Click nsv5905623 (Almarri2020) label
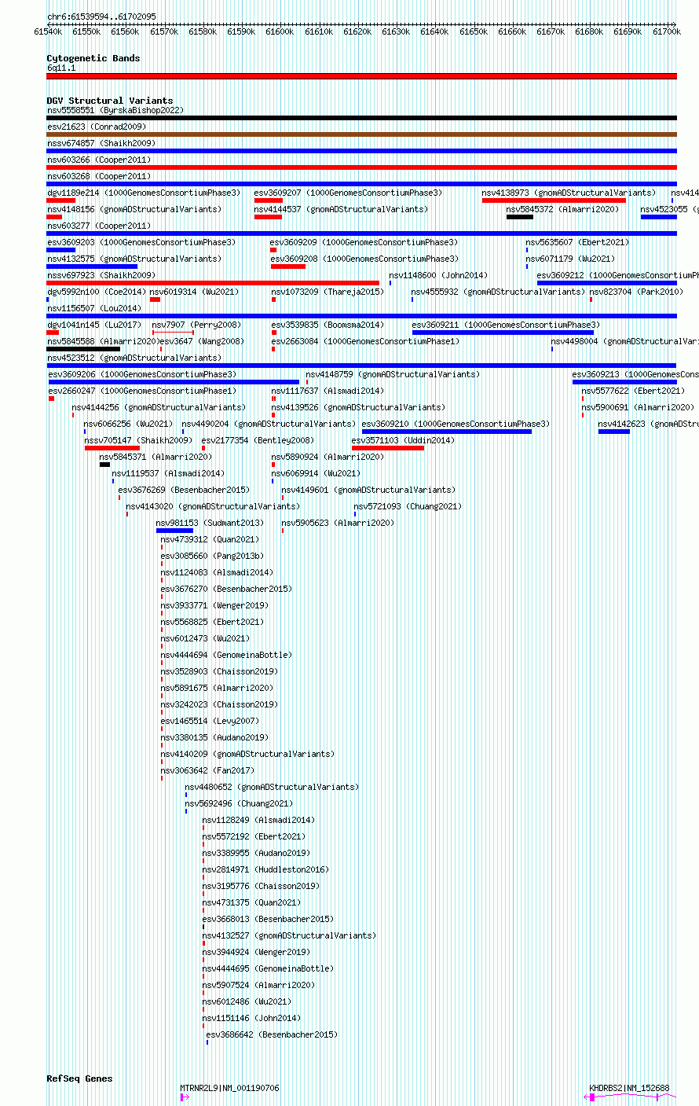The width and height of the screenshot is (699, 1106). coord(339,523)
